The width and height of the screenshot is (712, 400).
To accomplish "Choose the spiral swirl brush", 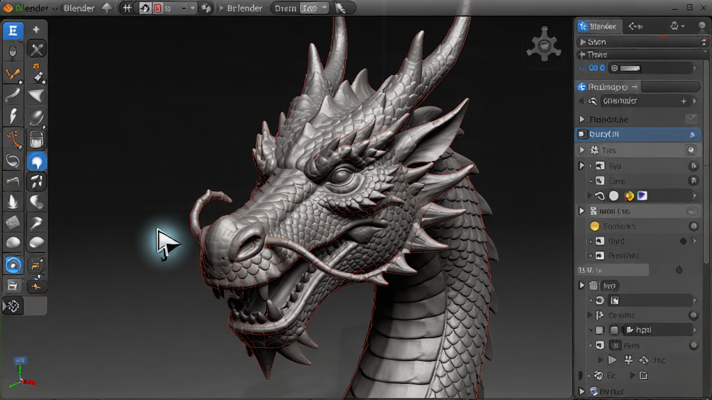I will 13,161.
